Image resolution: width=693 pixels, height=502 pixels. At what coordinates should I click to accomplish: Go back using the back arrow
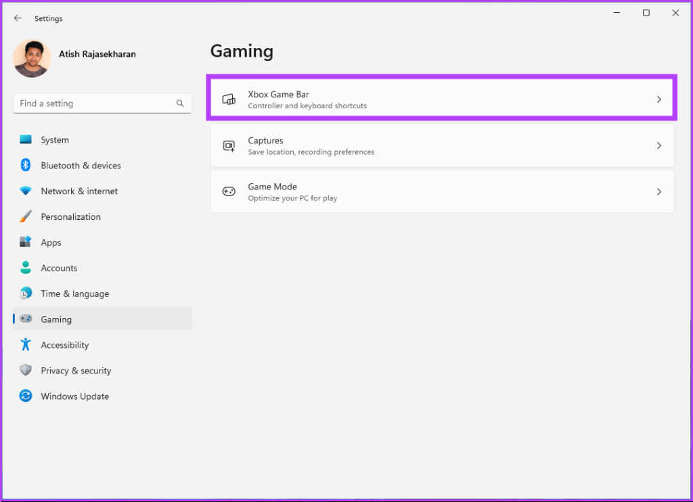pos(18,18)
